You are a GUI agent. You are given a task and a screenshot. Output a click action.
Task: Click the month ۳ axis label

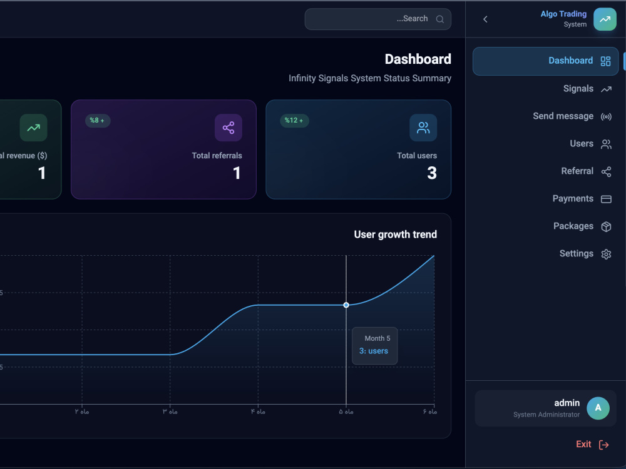(x=170, y=411)
